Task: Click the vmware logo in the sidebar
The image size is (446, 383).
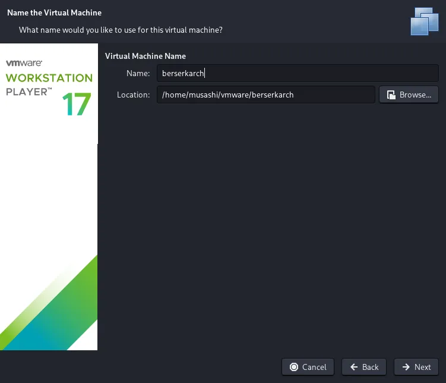Action: pos(23,62)
